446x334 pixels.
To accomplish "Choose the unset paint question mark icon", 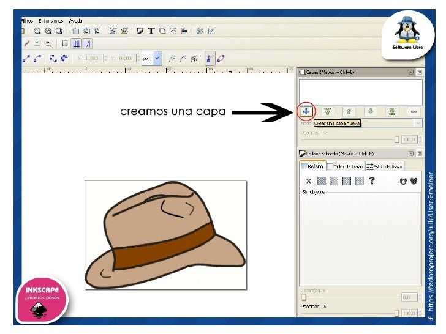I will pos(371,181).
